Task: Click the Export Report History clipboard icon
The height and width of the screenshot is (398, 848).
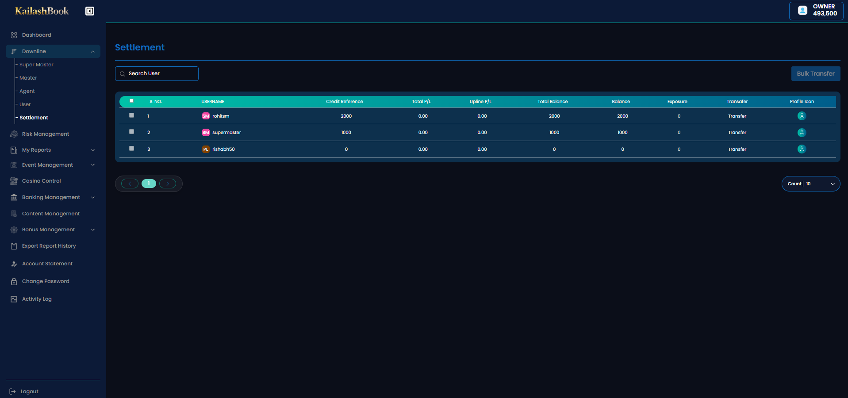Action: click(x=14, y=246)
